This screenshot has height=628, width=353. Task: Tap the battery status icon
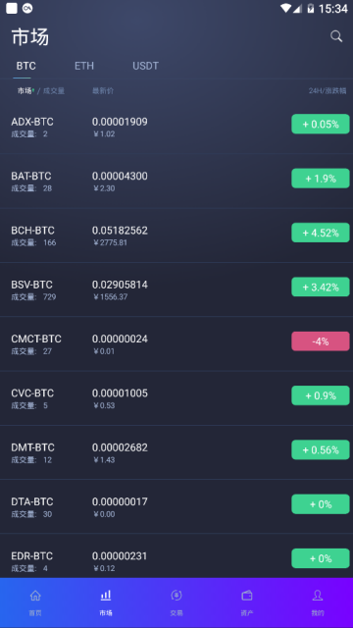pos(310,8)
